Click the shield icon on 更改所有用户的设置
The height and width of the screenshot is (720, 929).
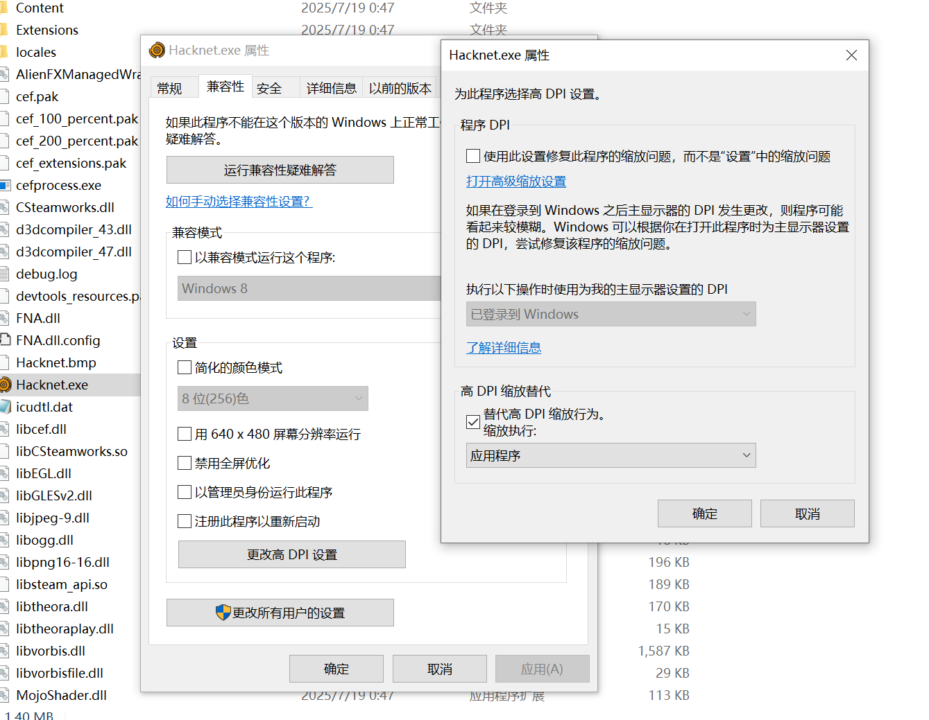pyautogui.click(x=223, y=613)
